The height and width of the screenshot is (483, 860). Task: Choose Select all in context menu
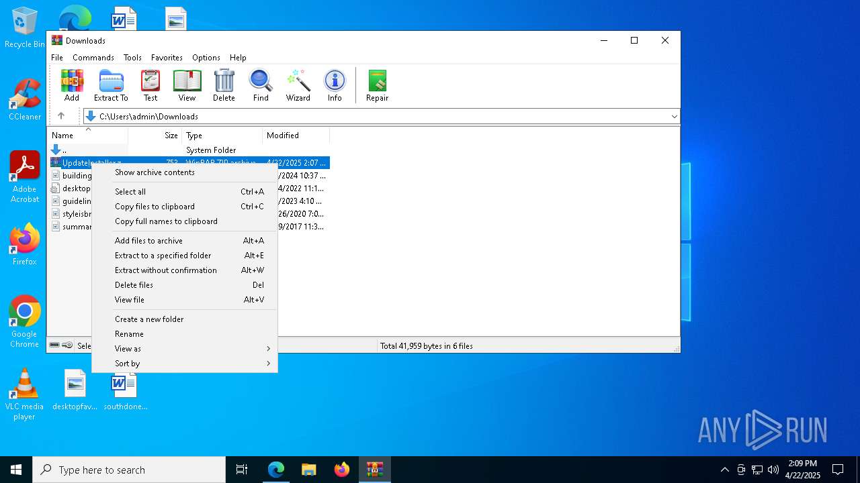point(185,192)
